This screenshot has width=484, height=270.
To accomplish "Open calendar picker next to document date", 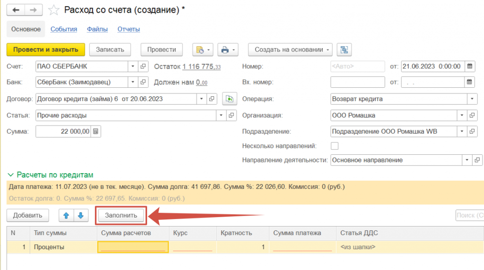I will pyautogui.click(x=469, y=67).
